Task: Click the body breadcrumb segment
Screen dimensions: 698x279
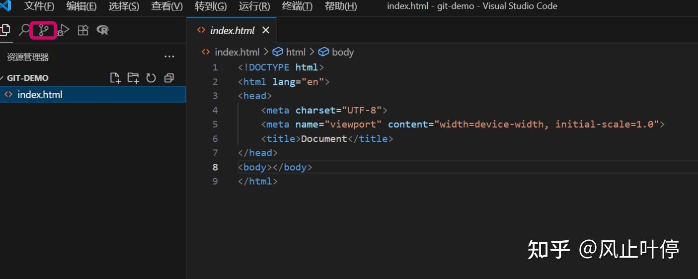Action: (343, 52)
